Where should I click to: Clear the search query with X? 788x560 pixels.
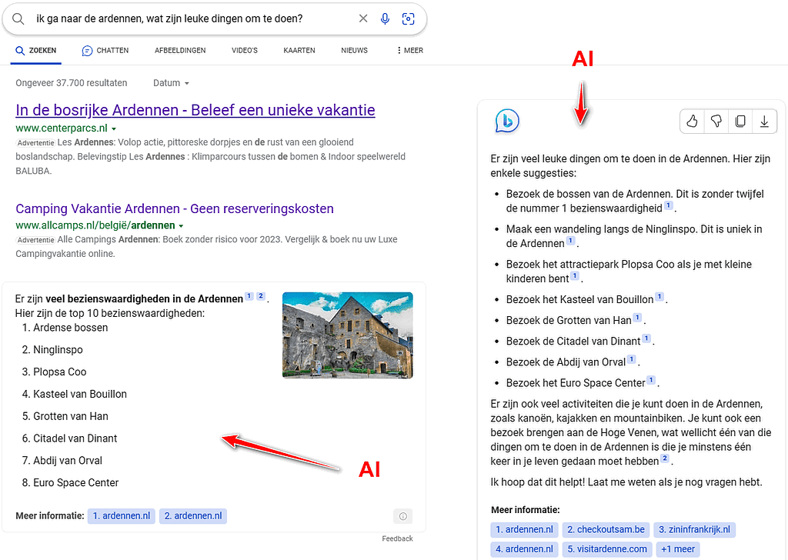(x=363, y=18)
